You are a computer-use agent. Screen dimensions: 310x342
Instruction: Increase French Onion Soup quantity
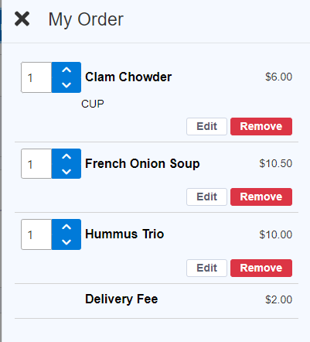click(x=66, y=156)
